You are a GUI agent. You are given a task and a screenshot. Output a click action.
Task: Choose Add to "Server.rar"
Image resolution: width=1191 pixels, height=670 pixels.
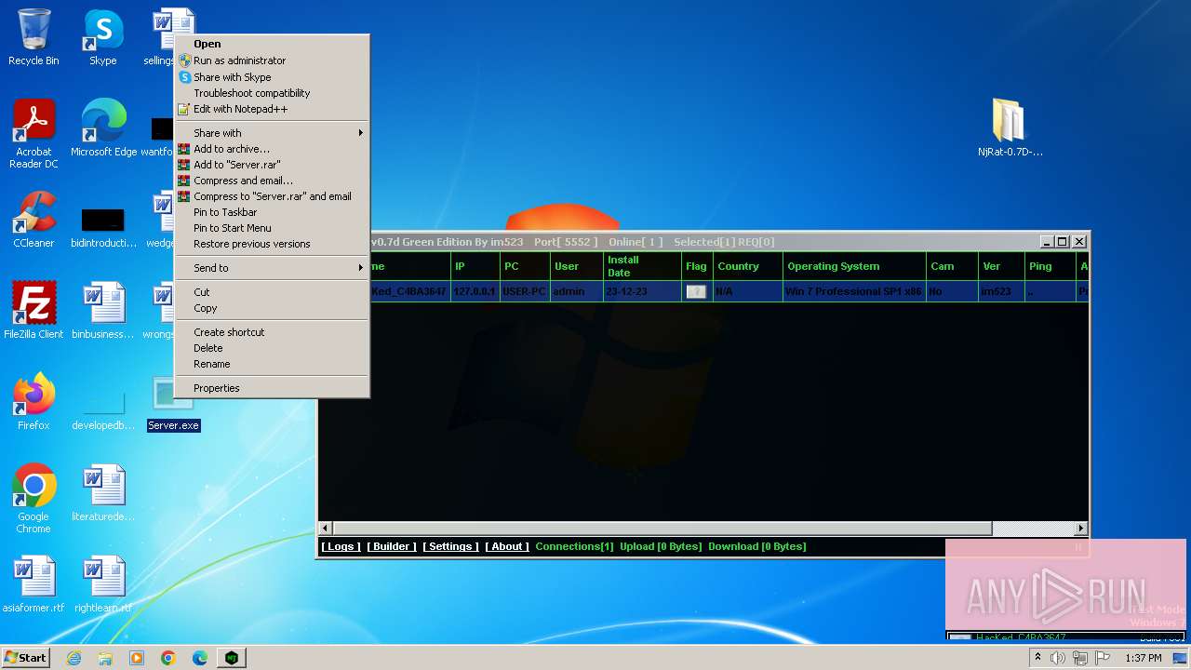tap(273, 165)
